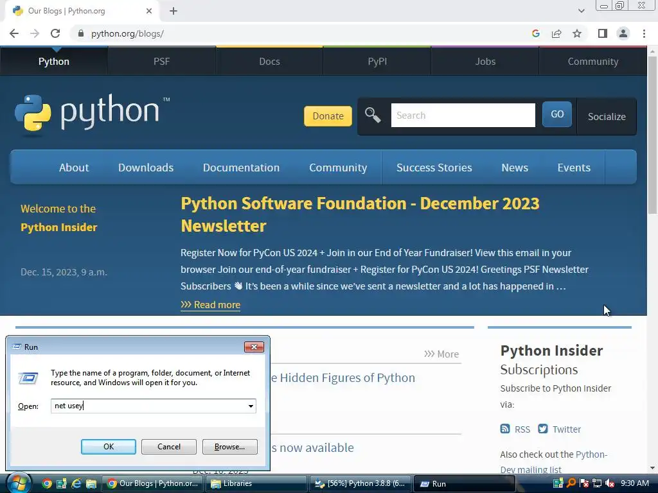Image resolution: width=658 pixels, height=493 pixels.
Task: Click the flag alert tray icon
Action: click(584, 483)
